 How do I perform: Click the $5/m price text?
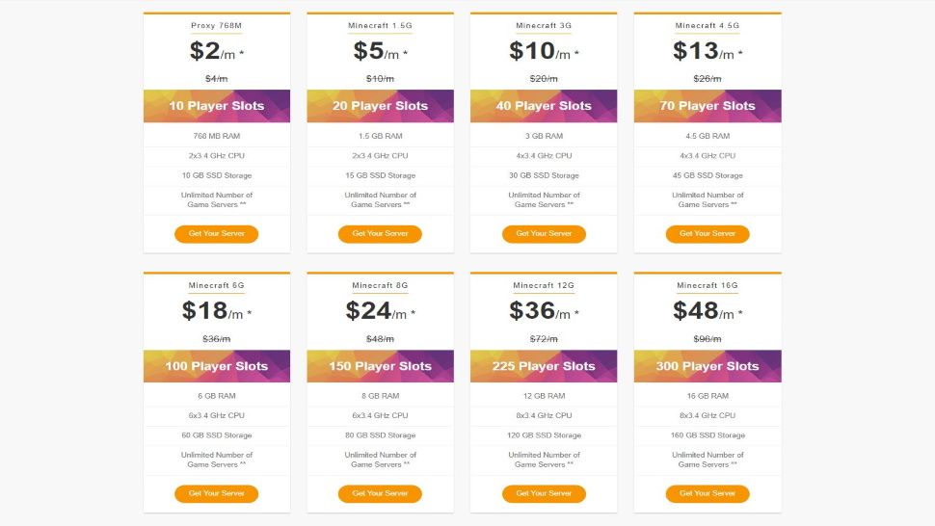(x=379, y=51)
